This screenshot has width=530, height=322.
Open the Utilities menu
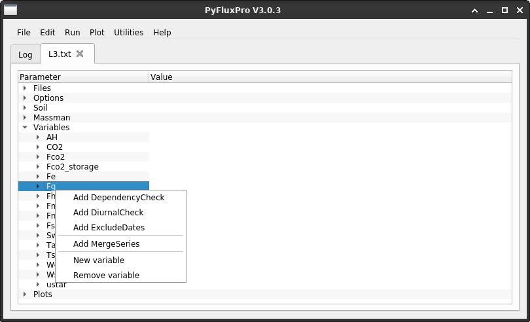(128, 33)
